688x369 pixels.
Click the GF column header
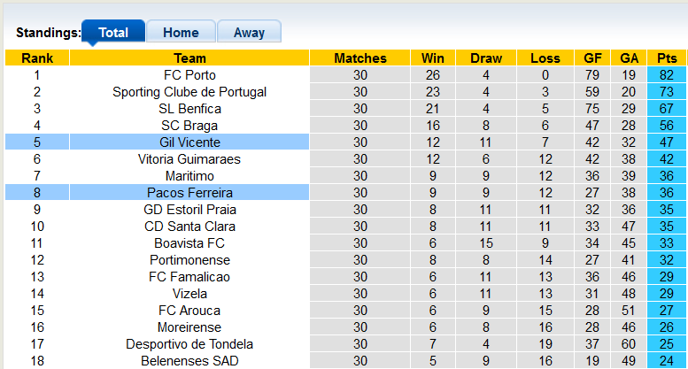[x=593, y=58]
